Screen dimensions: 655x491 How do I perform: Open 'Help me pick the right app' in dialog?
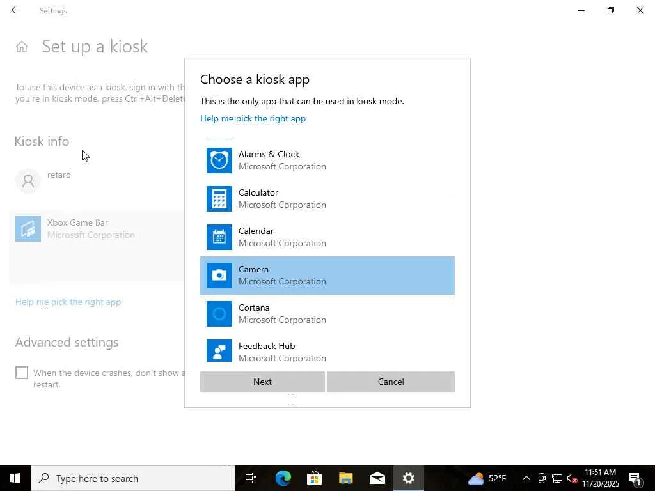(253, 118)
